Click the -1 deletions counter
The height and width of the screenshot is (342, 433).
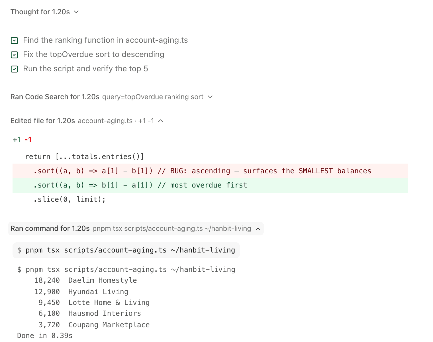(28, 140)
